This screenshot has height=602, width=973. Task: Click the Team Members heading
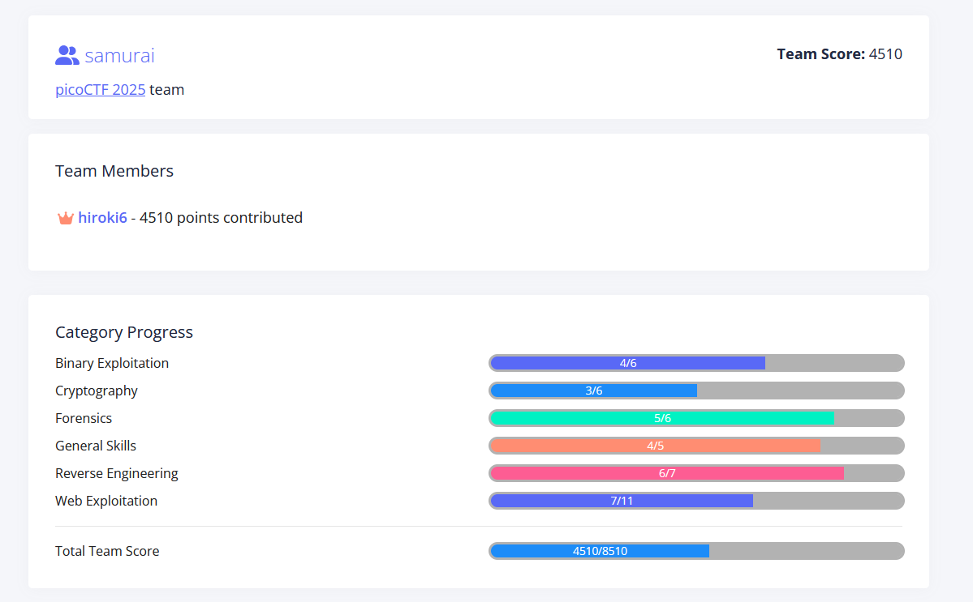(x=114, y=171)
